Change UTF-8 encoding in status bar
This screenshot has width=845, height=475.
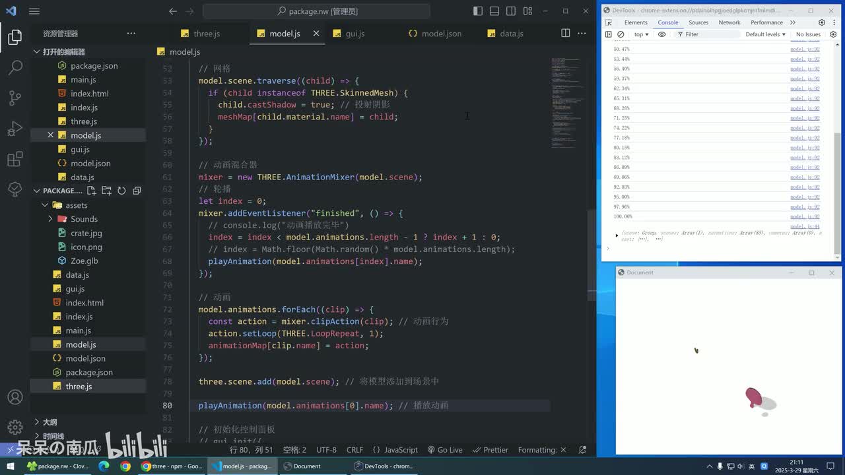coord(326,450)
